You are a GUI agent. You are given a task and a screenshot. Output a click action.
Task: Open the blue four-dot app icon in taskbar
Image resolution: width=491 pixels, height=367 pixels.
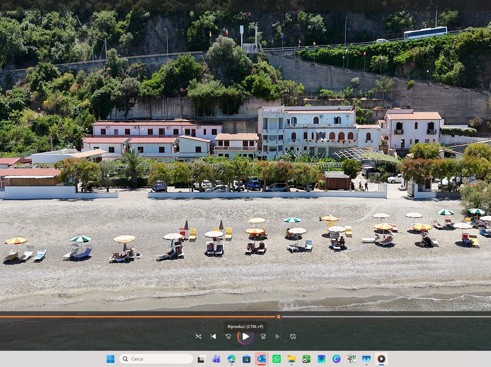[321, 359]
